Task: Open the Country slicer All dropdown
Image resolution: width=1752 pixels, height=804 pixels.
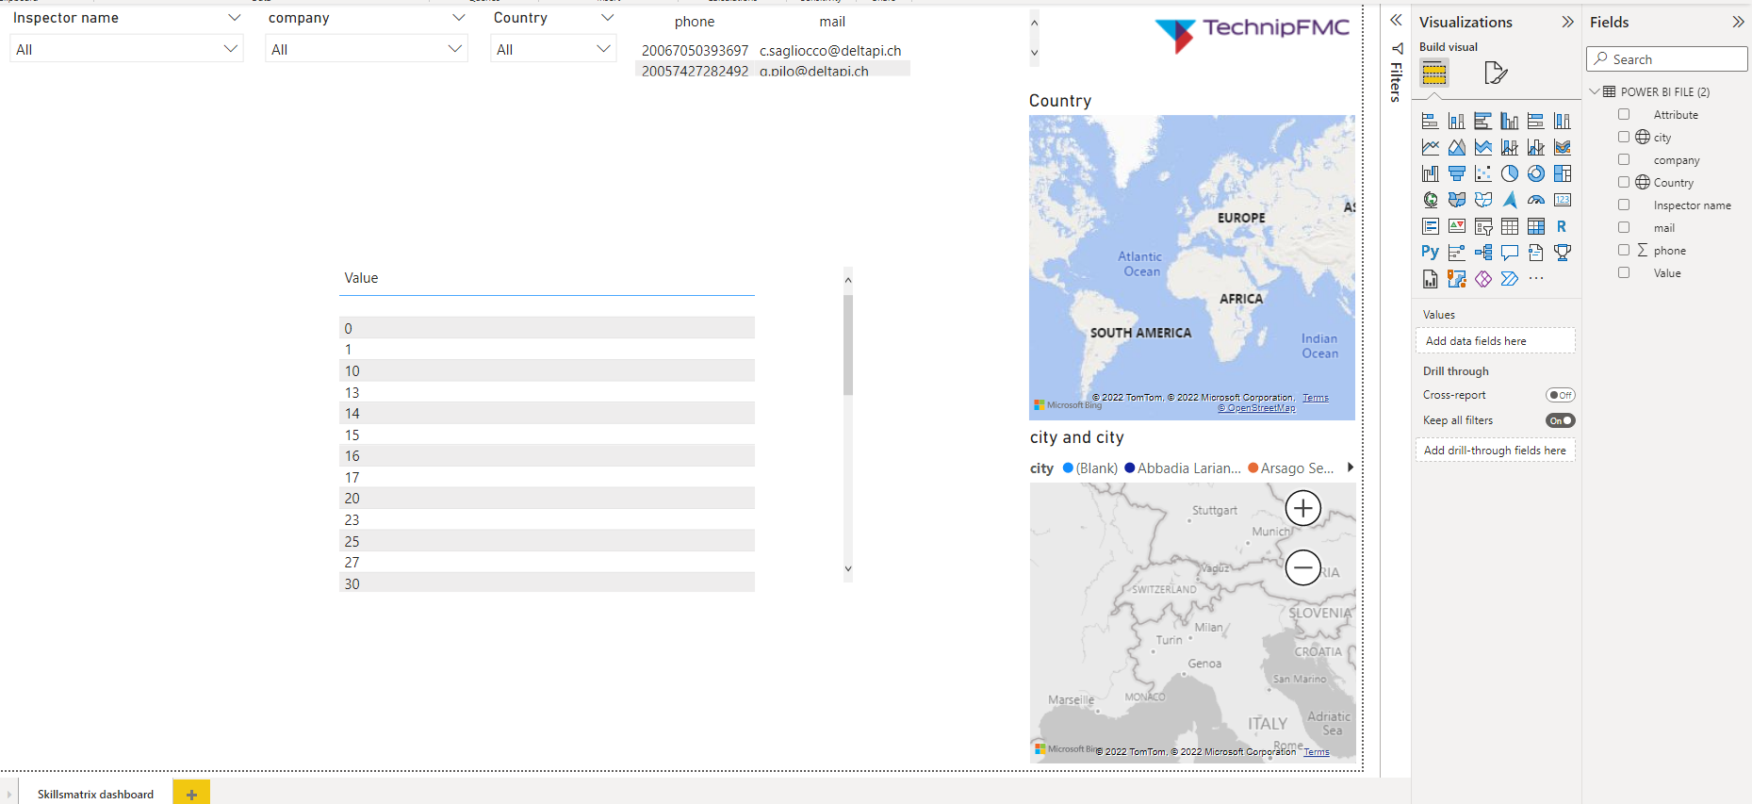Action: point(553,49)
